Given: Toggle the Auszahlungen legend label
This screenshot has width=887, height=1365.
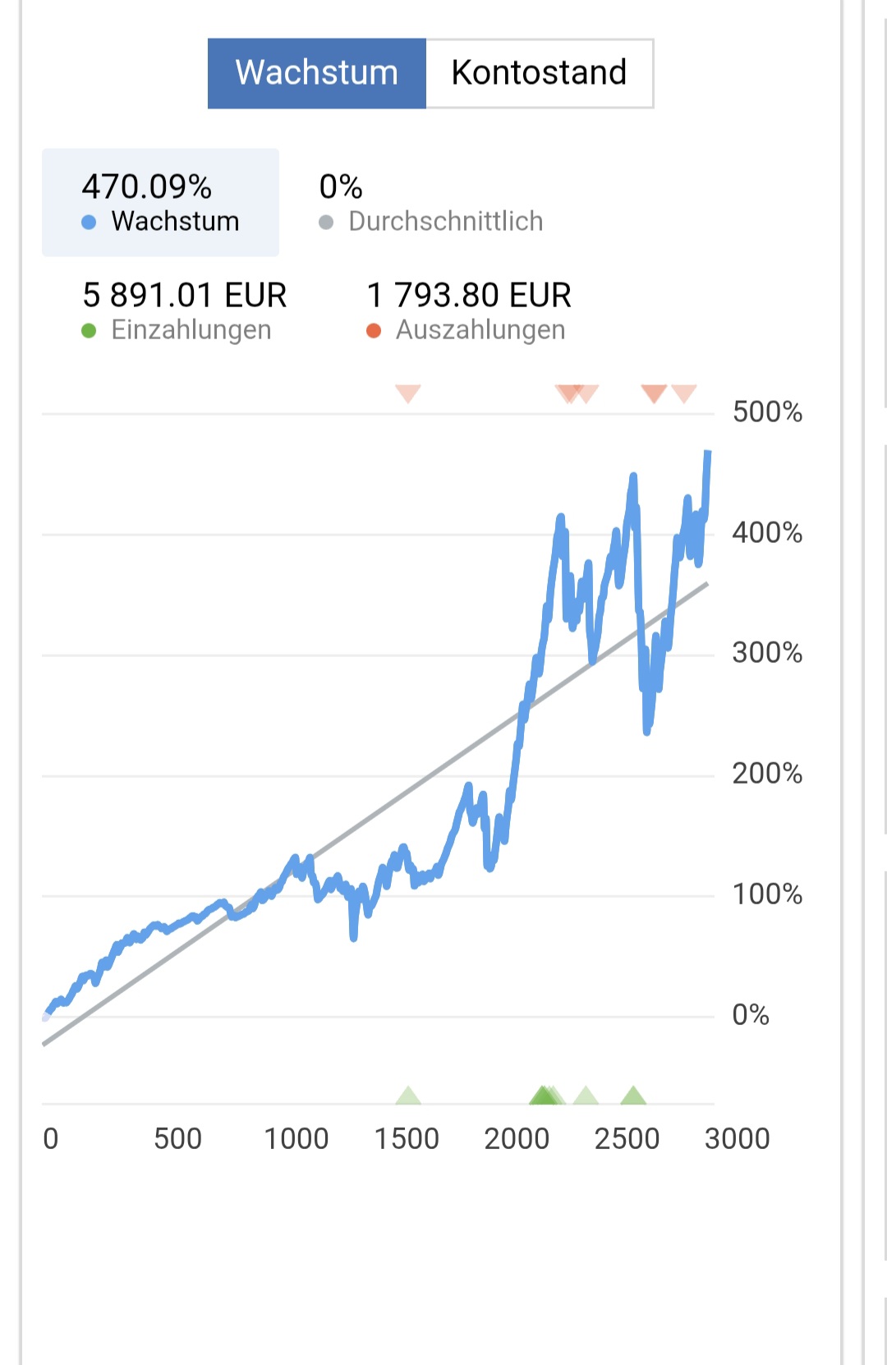Looking at the screenshot, I should click(x=480, y=330).
